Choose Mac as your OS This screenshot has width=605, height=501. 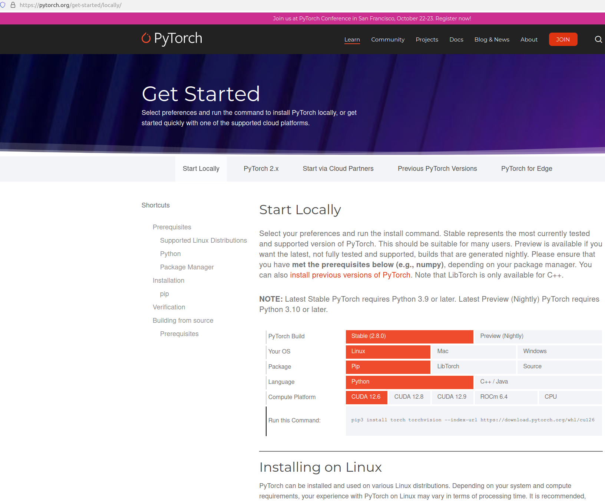pos(474,352)
